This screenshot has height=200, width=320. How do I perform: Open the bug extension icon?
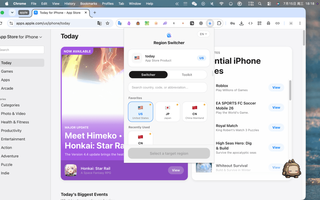pyautogui.click(x=138, y=23)
